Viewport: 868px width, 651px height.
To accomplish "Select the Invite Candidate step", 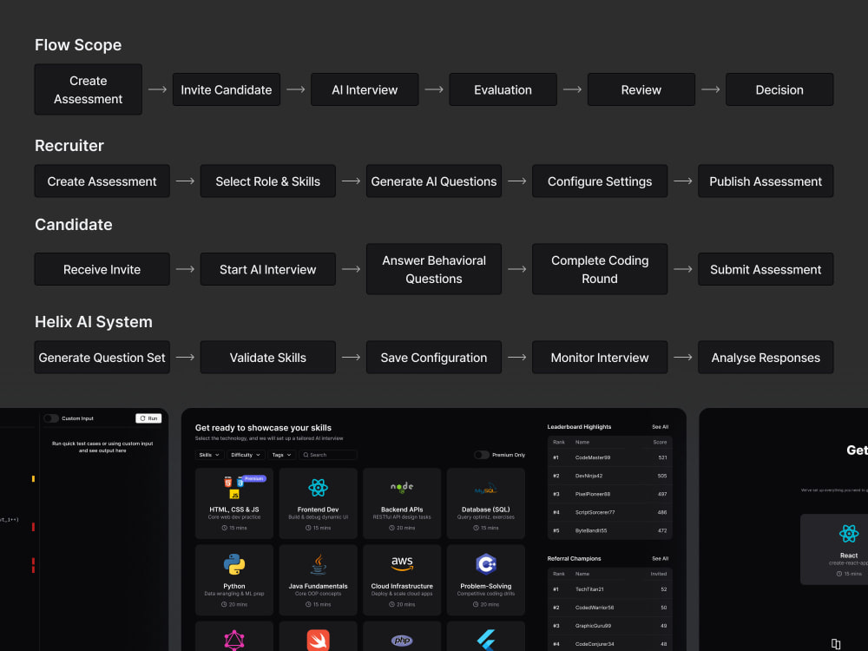I will [227, 89].
